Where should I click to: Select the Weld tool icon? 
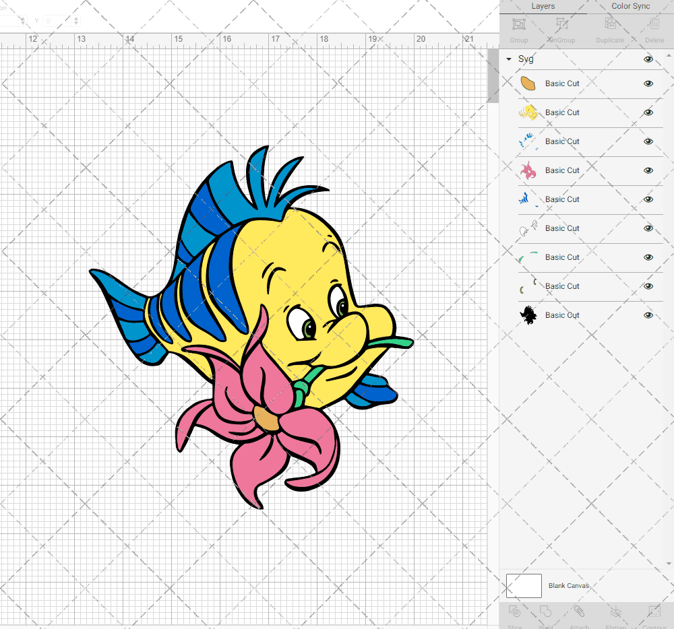pyautogui.click(x=545, y=611)
